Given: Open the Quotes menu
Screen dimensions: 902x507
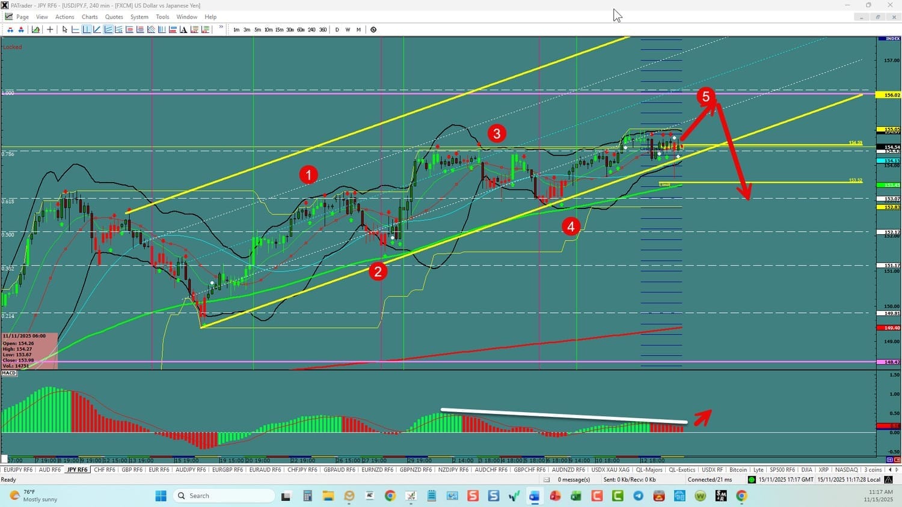Looking at the screenshot, I should pyautogui.click(x=114, y=17).
